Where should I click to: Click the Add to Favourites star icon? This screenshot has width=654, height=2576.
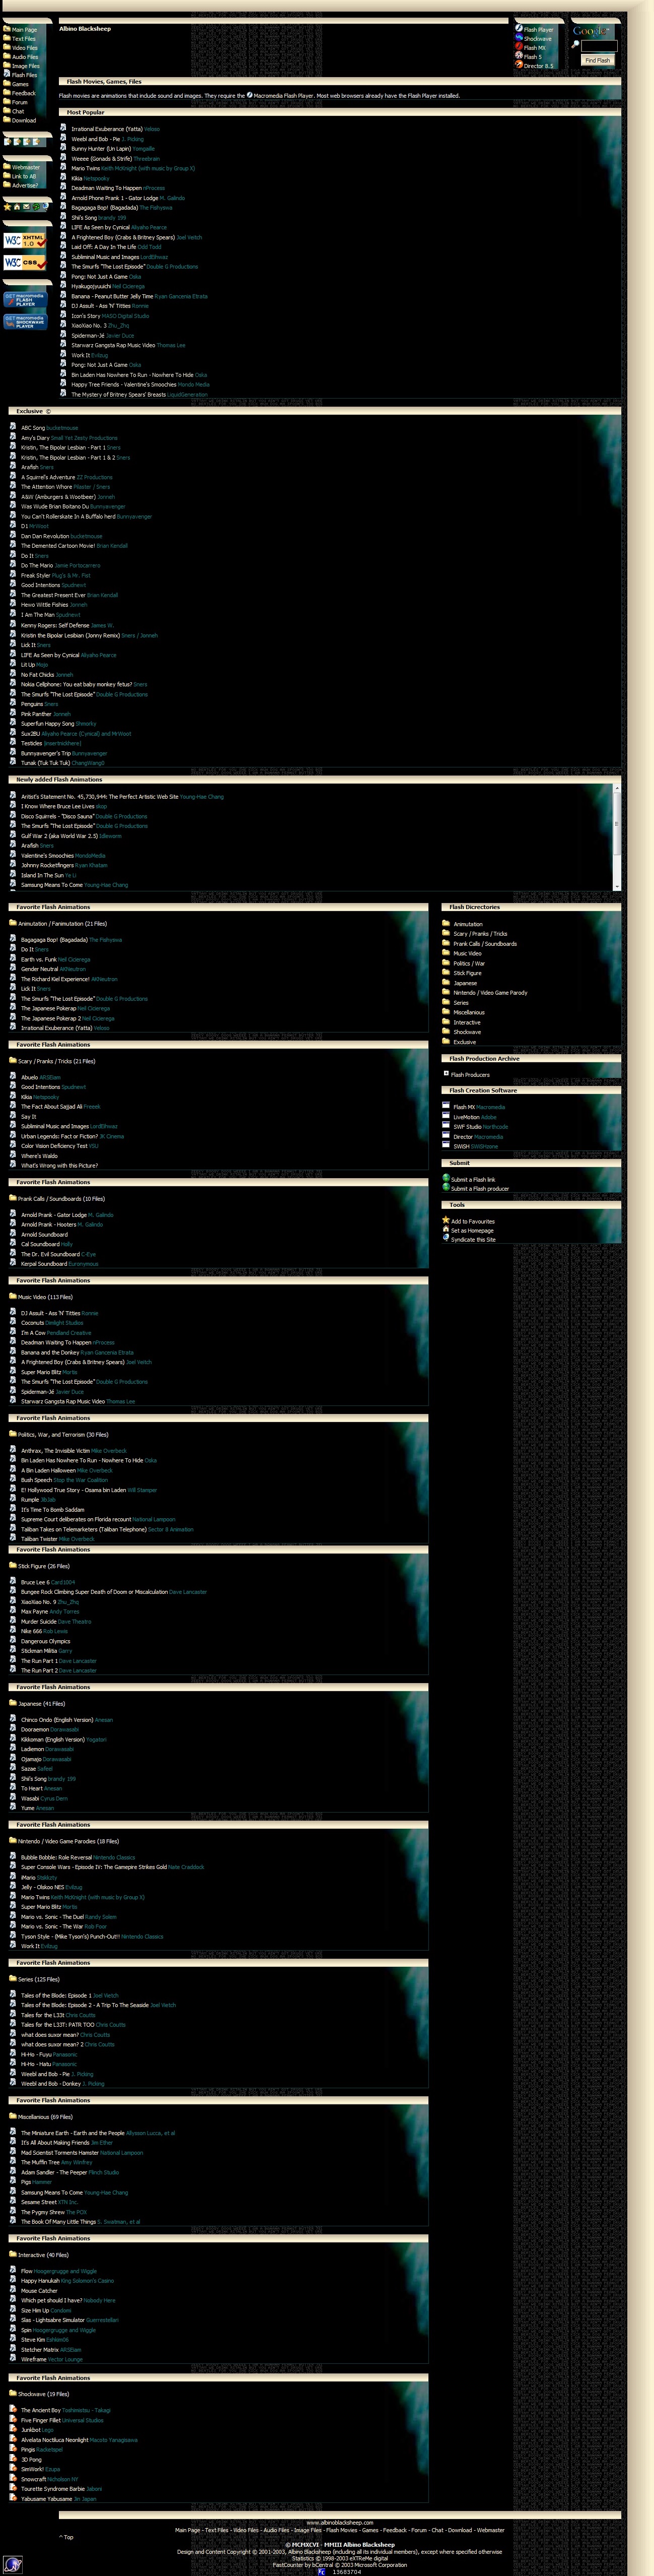tap(446, 1220)
